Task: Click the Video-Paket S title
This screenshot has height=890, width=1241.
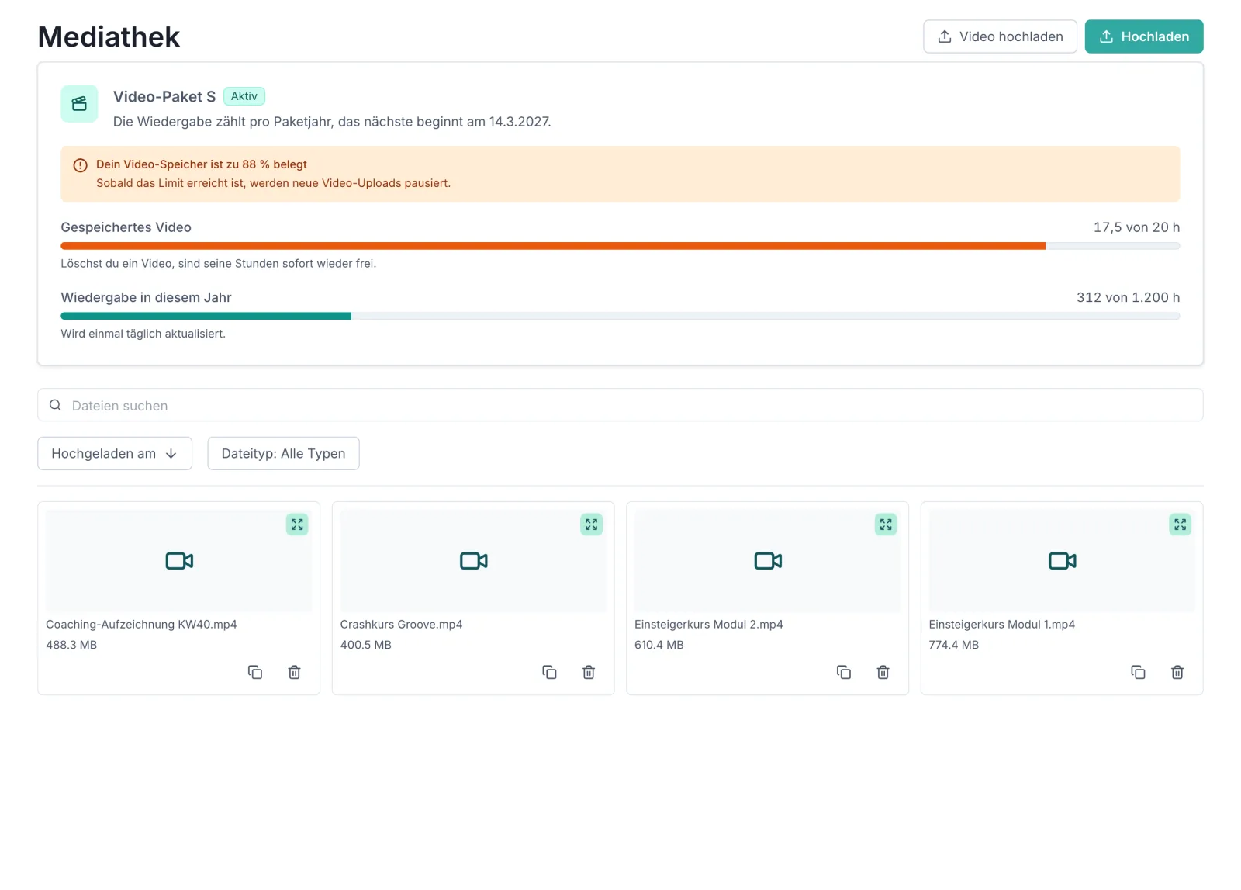Action: pyautogui.click(x=164, y=96)
